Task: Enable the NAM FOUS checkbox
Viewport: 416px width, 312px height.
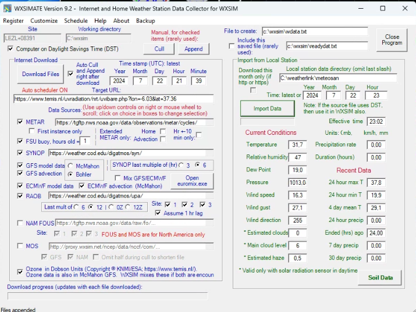Action: 20,223
